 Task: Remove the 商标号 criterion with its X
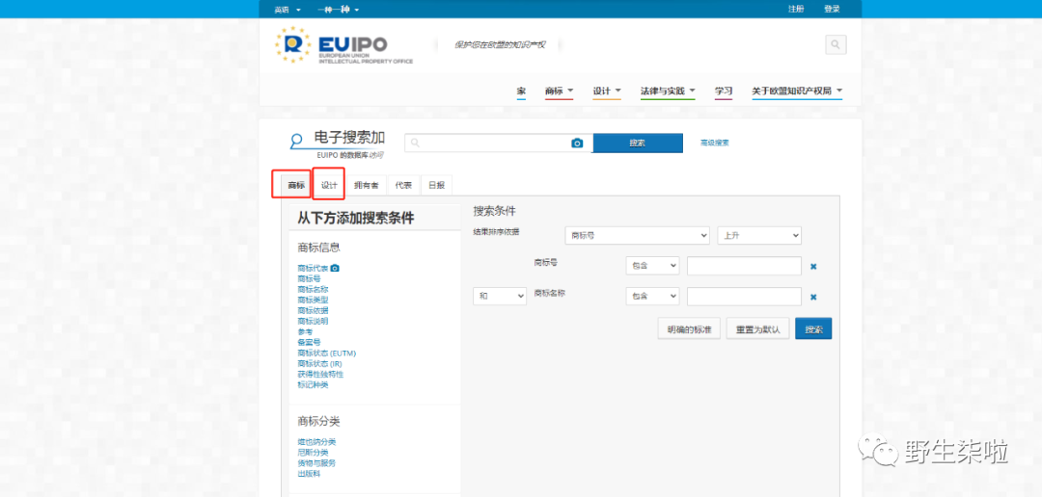point(812,267)
